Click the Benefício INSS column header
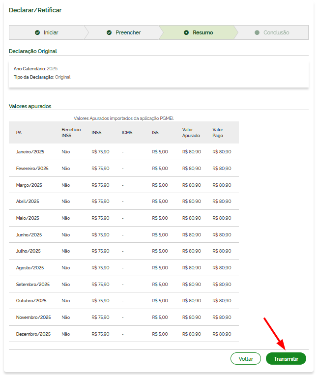Viewport: 319px width, 375px height. click(x=71, y=132)
